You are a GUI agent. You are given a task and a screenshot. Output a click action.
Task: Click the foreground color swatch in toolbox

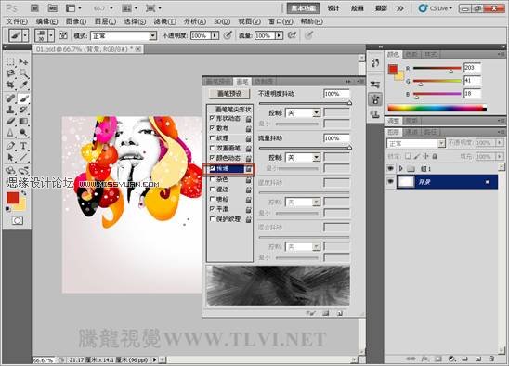pyautogui.click(x=13, y=198)
